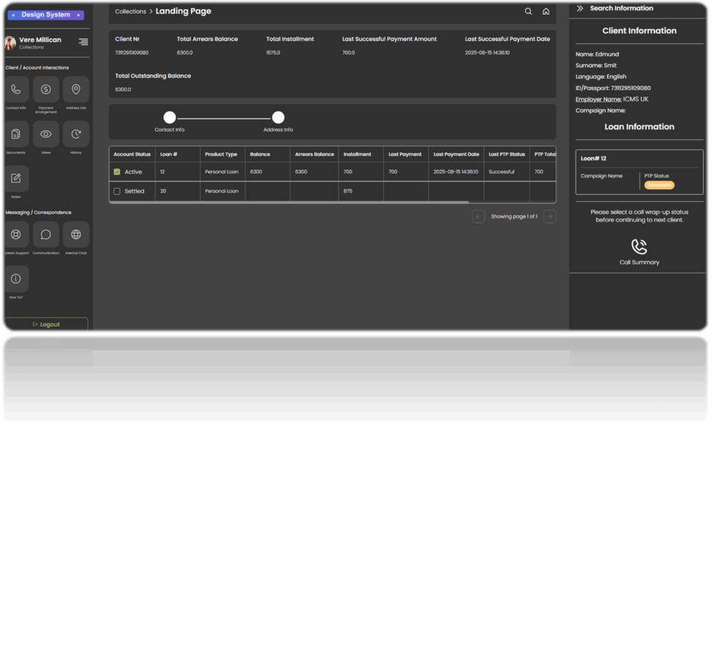Open the Notes editor
The width and height of the screenshot is (712, 669).
click(x=16, y=179)
